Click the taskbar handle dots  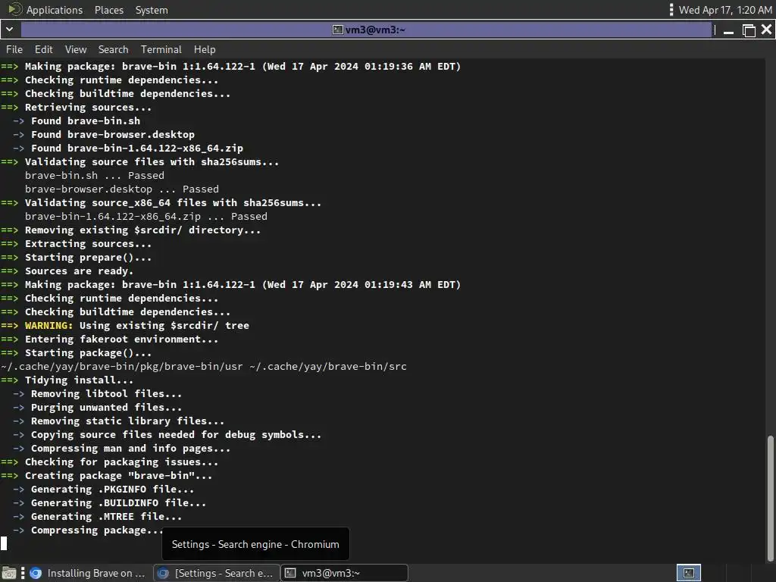(x=23, y=573)
